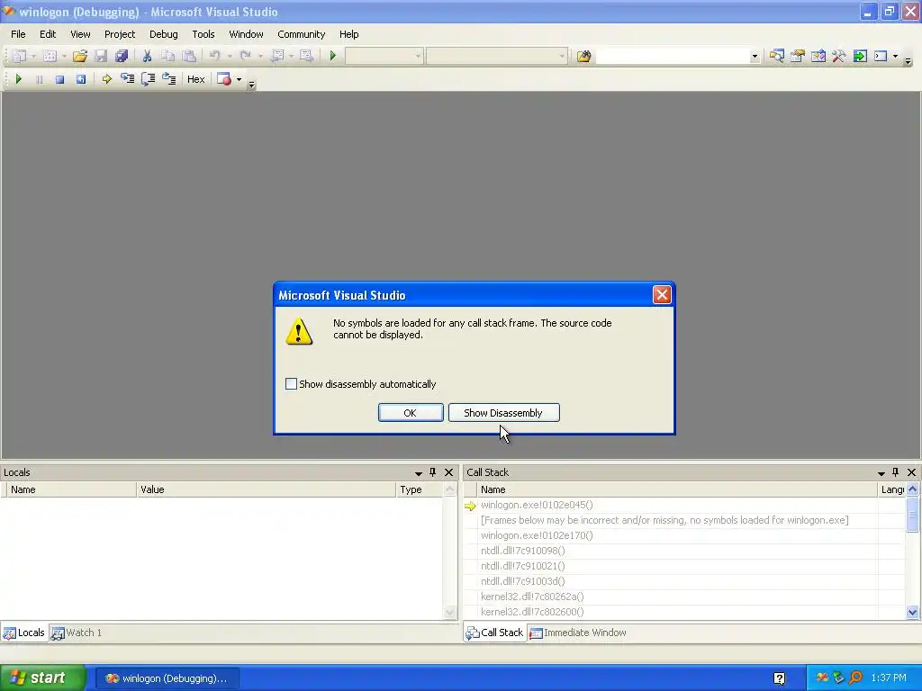Click Call Stack scrollbar down arrow
922x691 pixels.
click(912, 612)
